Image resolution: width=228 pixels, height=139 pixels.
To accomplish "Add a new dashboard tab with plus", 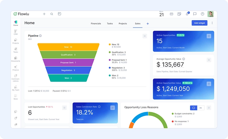I will 148,23.
